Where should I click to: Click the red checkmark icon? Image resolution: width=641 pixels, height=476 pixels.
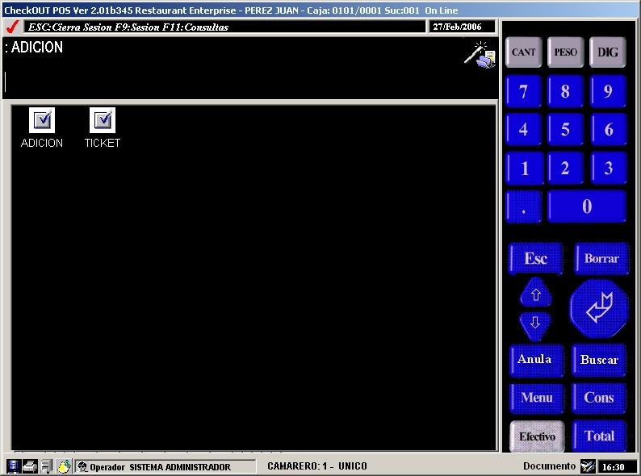pyautogui.click(x=13, y=27)
